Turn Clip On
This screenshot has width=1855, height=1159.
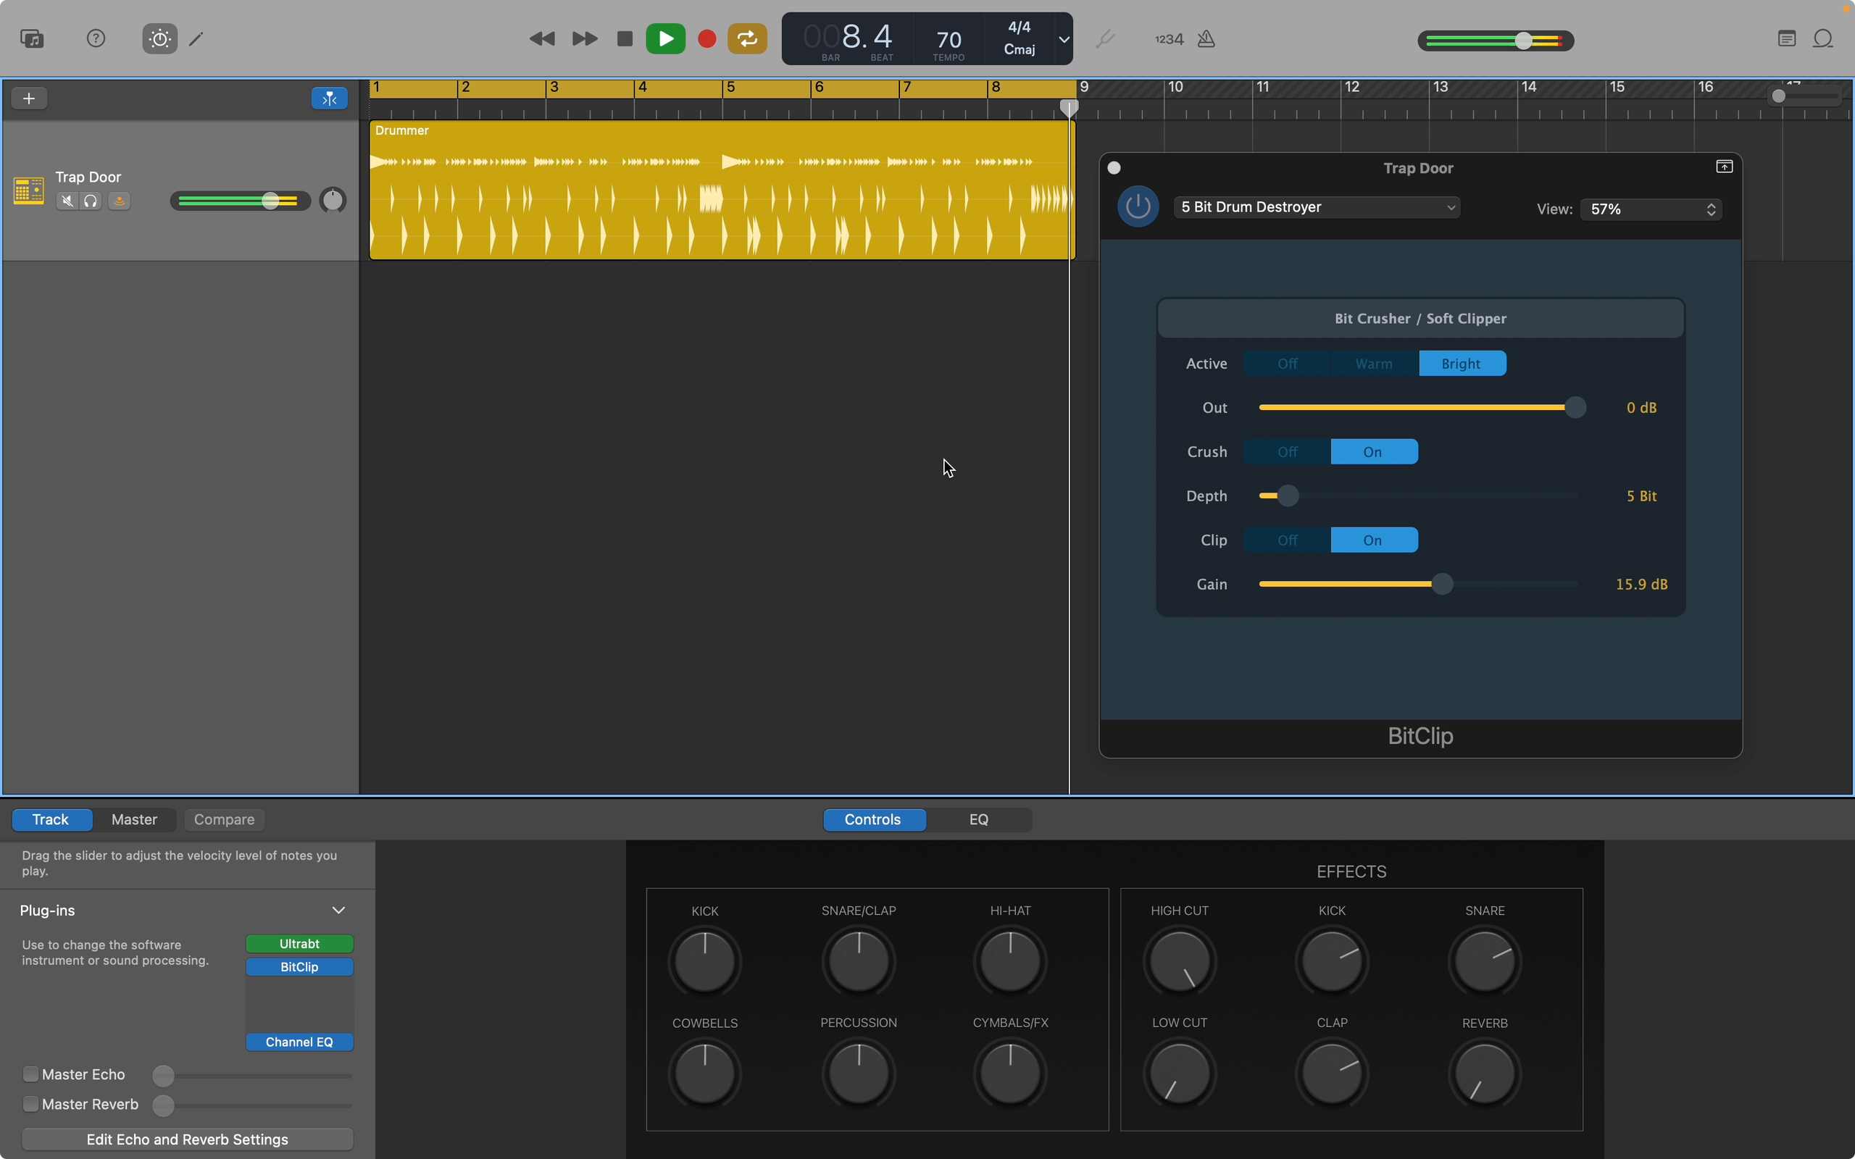coord(1374,540)
